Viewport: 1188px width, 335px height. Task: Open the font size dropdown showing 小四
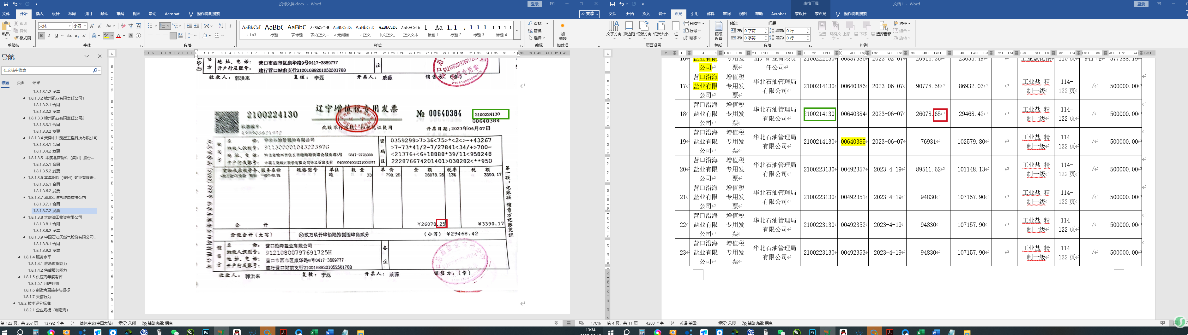(86, 26)
